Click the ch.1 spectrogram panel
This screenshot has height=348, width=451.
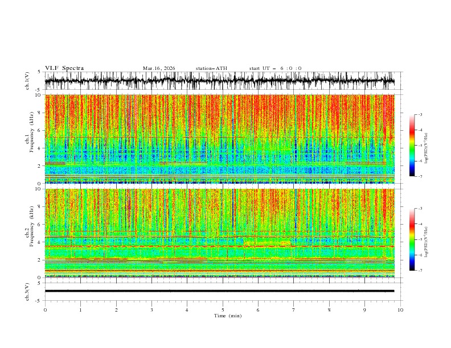[220, 139]
